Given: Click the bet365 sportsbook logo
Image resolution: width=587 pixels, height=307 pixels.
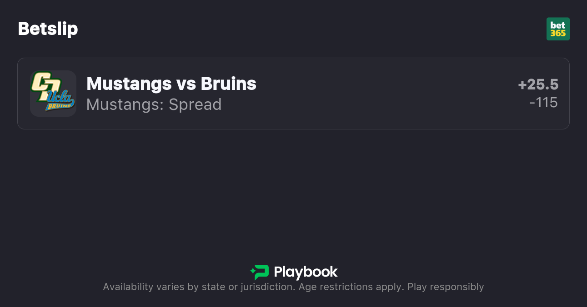Looking at the screenshot, I should coord(558,29).
